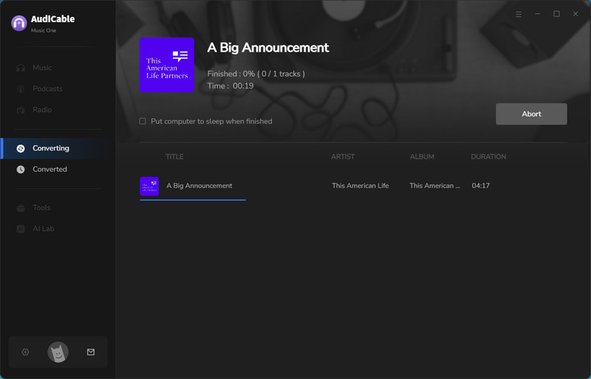Click the AI icon beside AI Lab
This screenshot has width=591, height=379.
click(x=21, y=229)
